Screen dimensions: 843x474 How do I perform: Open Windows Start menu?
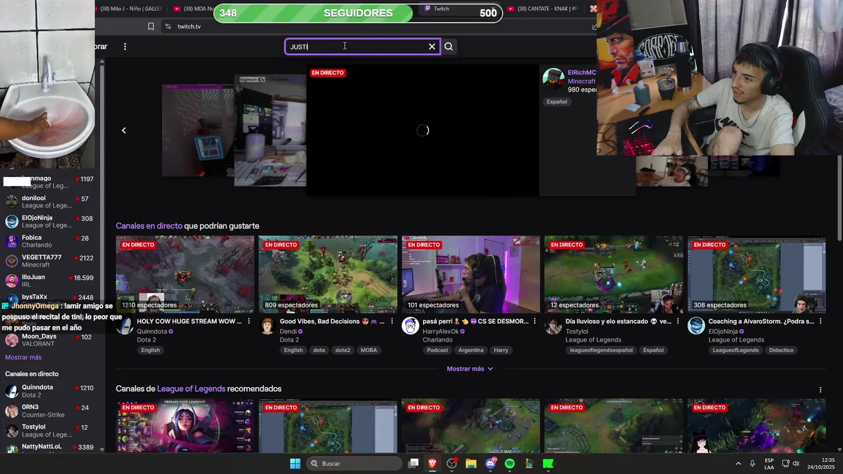295,463
